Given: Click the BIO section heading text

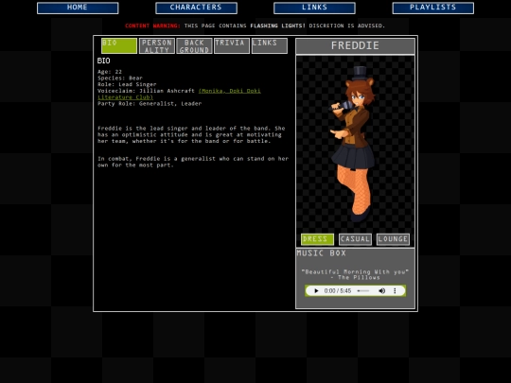Looking at the screenshot, I should click(x=104, y=61).
